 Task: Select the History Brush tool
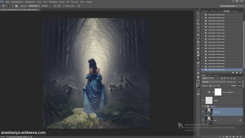(198, 45)
